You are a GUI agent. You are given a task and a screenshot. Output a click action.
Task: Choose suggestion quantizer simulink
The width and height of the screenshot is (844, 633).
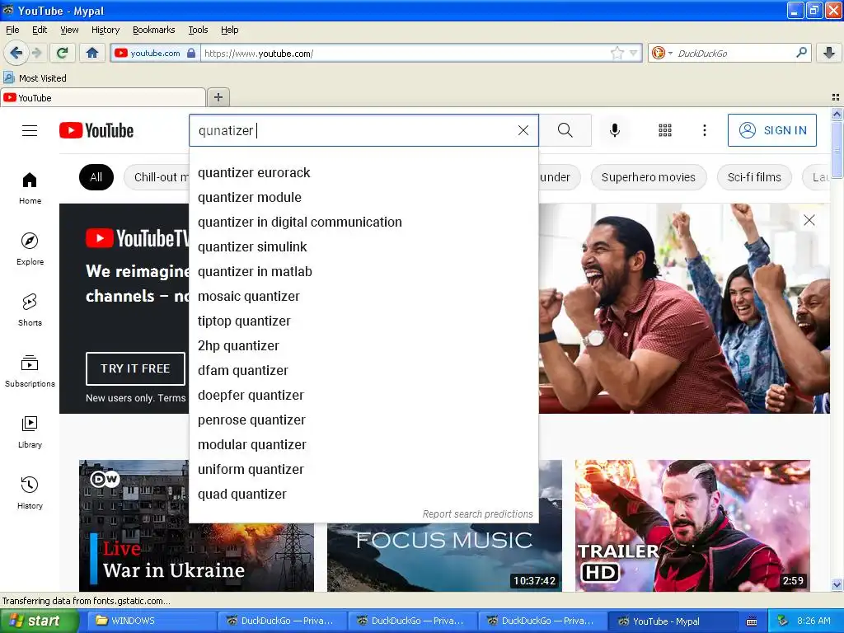point(363,247)
